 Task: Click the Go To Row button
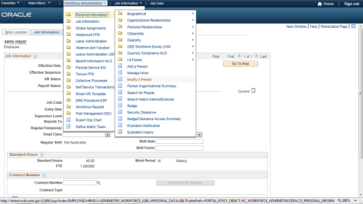click(x=240, y=63)
